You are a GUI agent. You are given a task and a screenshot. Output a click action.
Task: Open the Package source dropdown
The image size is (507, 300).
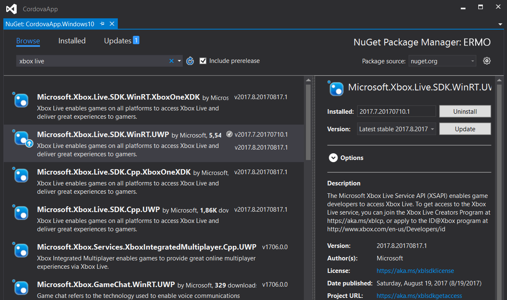tap(442, 61)
